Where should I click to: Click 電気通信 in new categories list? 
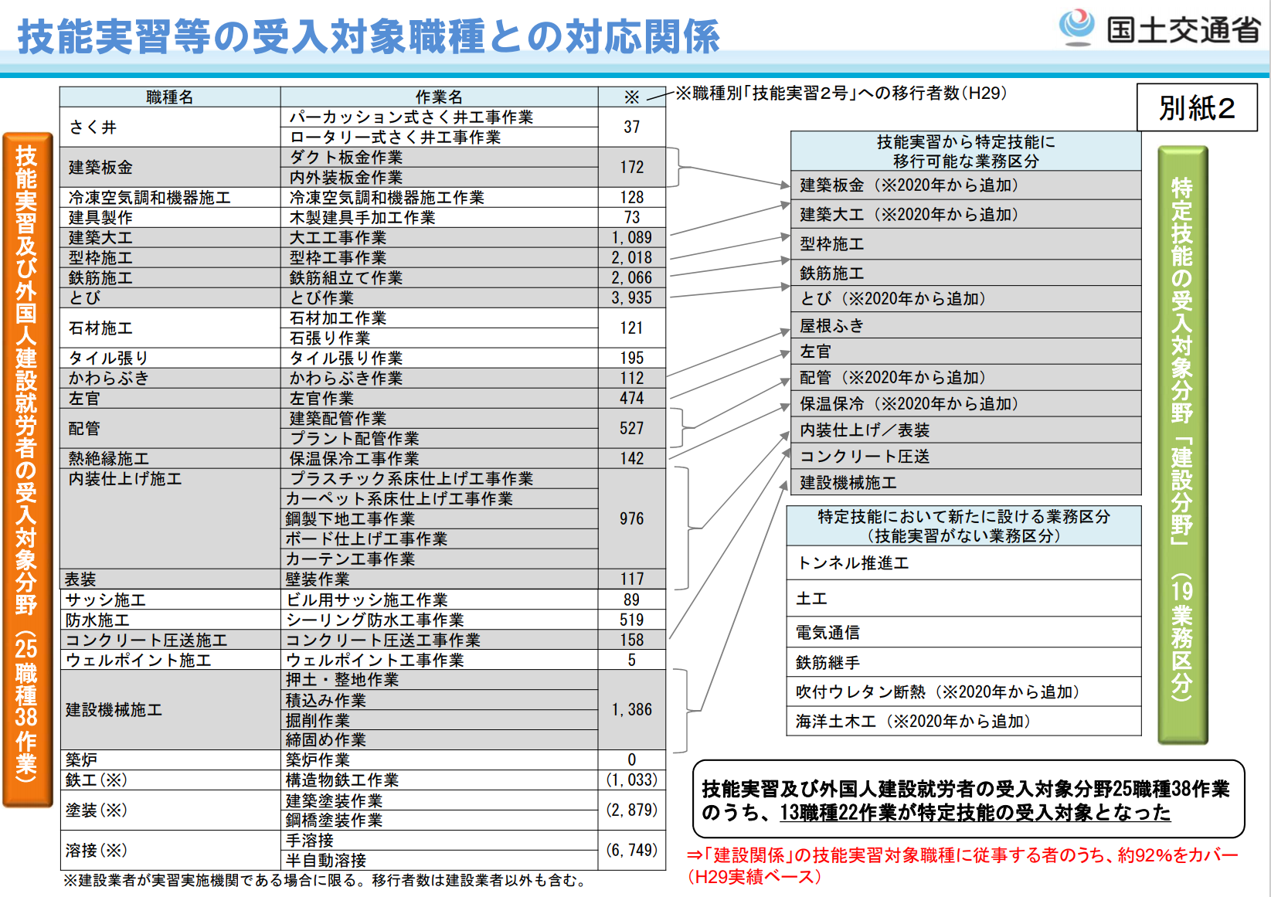[x=964, y=632]
